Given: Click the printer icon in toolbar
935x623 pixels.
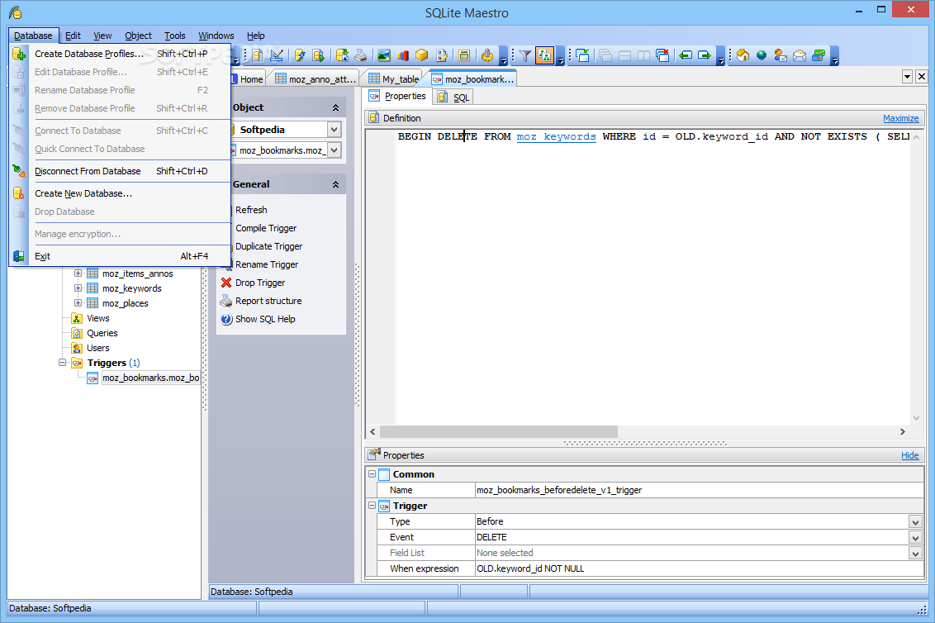Looking at the screenshot, I should [360, 55].
